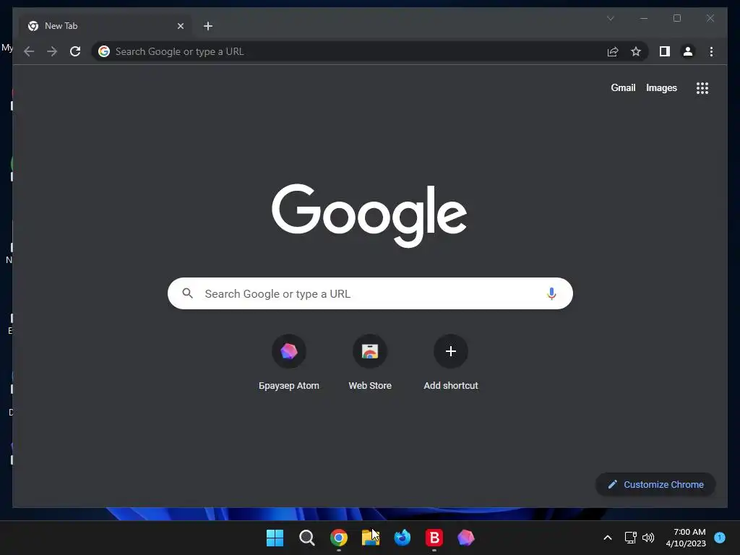This screenshot has height=555, width=740.
Task: Open the side panel icon
Action: (x=665, y=51)
